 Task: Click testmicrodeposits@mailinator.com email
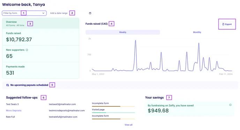67,110
